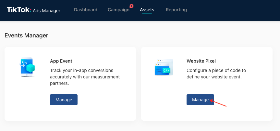Switch to the Campaign tab
This screenshot has height=131, width=280.
pos(118,10)
